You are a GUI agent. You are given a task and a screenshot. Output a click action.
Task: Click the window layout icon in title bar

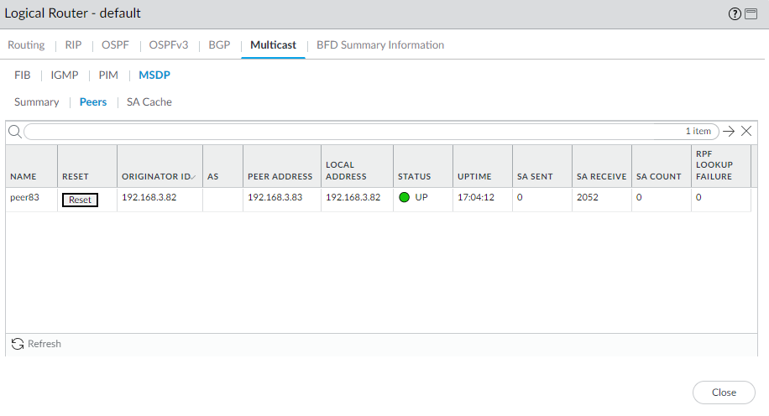click(x=751, y=14)
